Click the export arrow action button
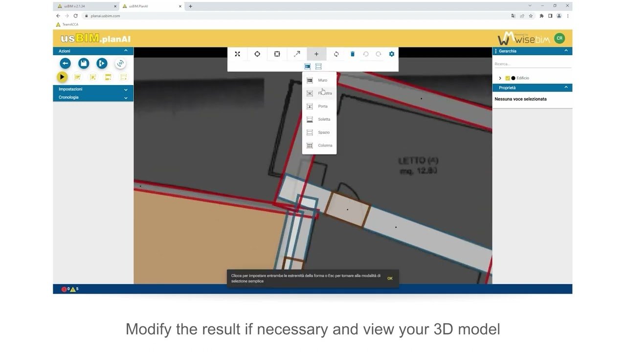The width and height of the screenshot is (626, 352). tap(102, 64)
